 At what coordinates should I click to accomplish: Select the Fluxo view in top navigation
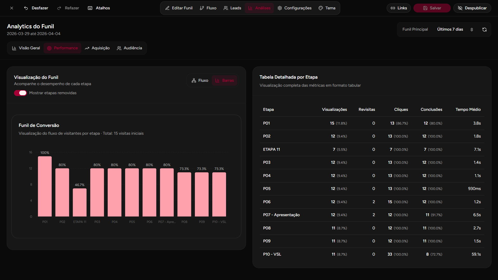(x=208, y=8)
